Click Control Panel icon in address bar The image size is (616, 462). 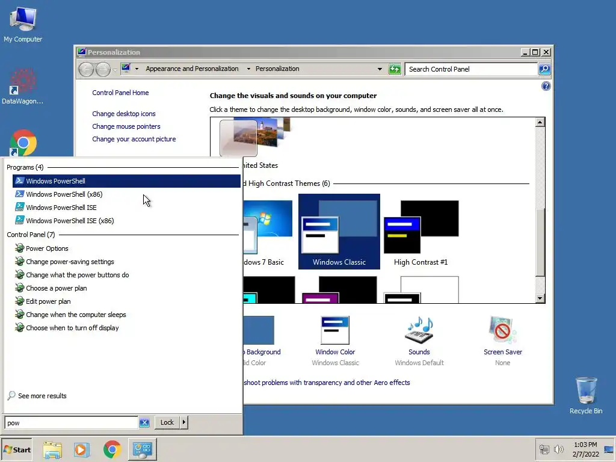126,69
